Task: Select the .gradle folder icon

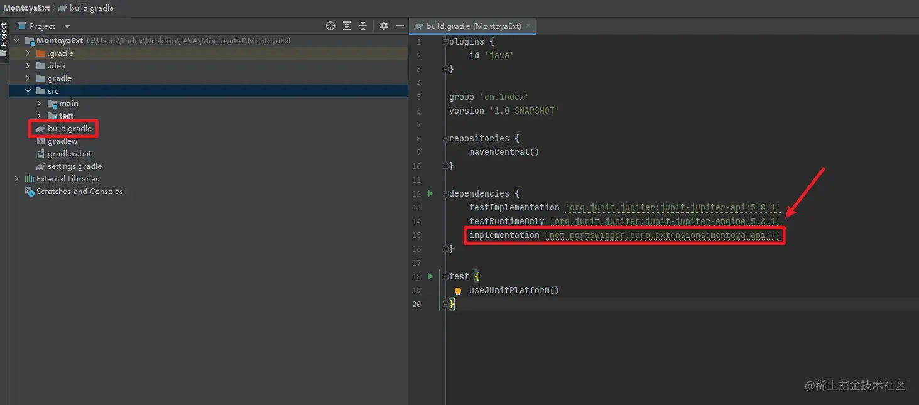Action: point(41,53)
